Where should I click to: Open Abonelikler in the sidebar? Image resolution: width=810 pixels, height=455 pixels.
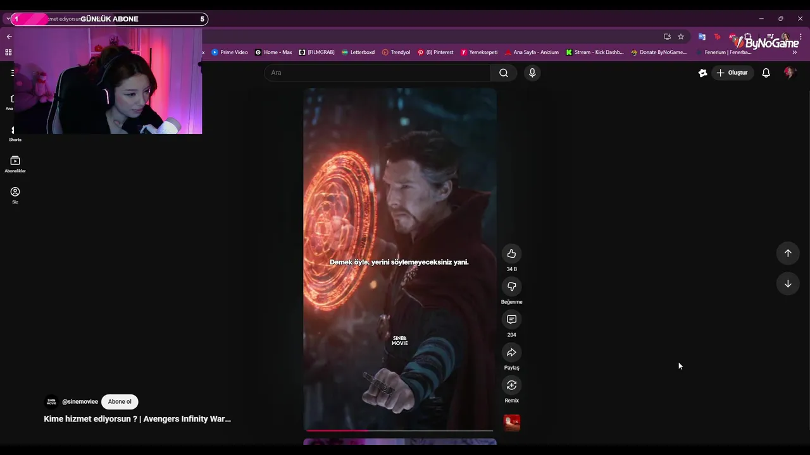(15, 164)
